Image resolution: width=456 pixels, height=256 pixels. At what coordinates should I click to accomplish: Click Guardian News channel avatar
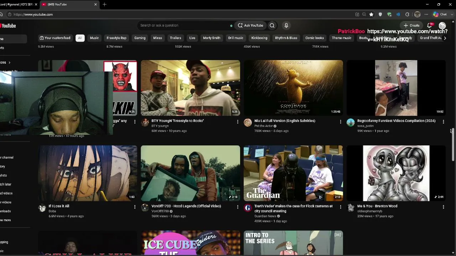(x=248, y=208)
